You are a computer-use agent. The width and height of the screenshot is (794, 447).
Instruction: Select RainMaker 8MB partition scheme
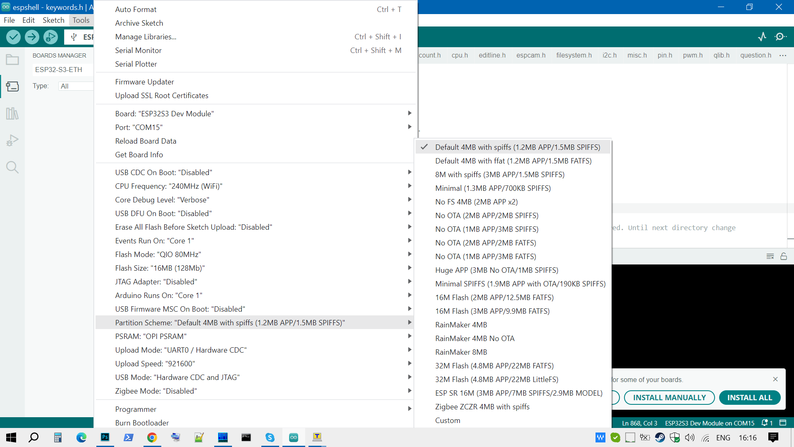tap(513, 352)
